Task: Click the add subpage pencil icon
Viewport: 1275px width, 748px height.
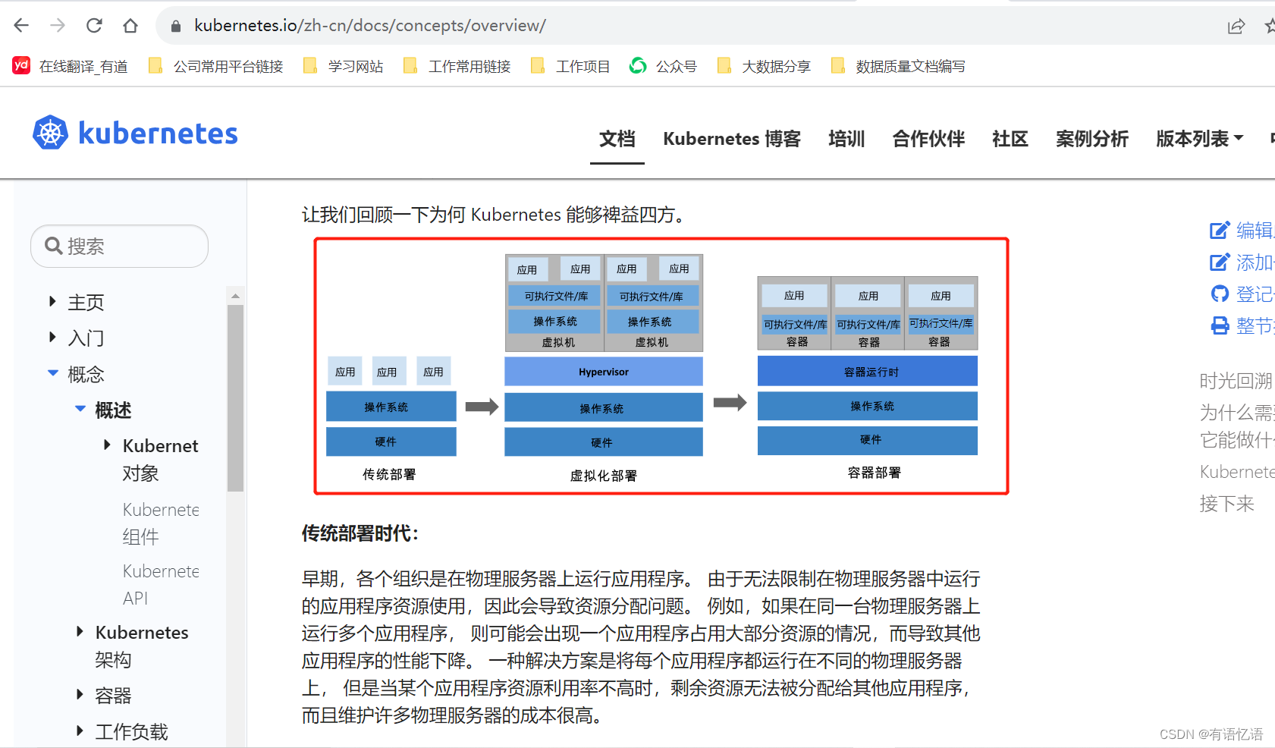Action: click(x=1220, y=262)
